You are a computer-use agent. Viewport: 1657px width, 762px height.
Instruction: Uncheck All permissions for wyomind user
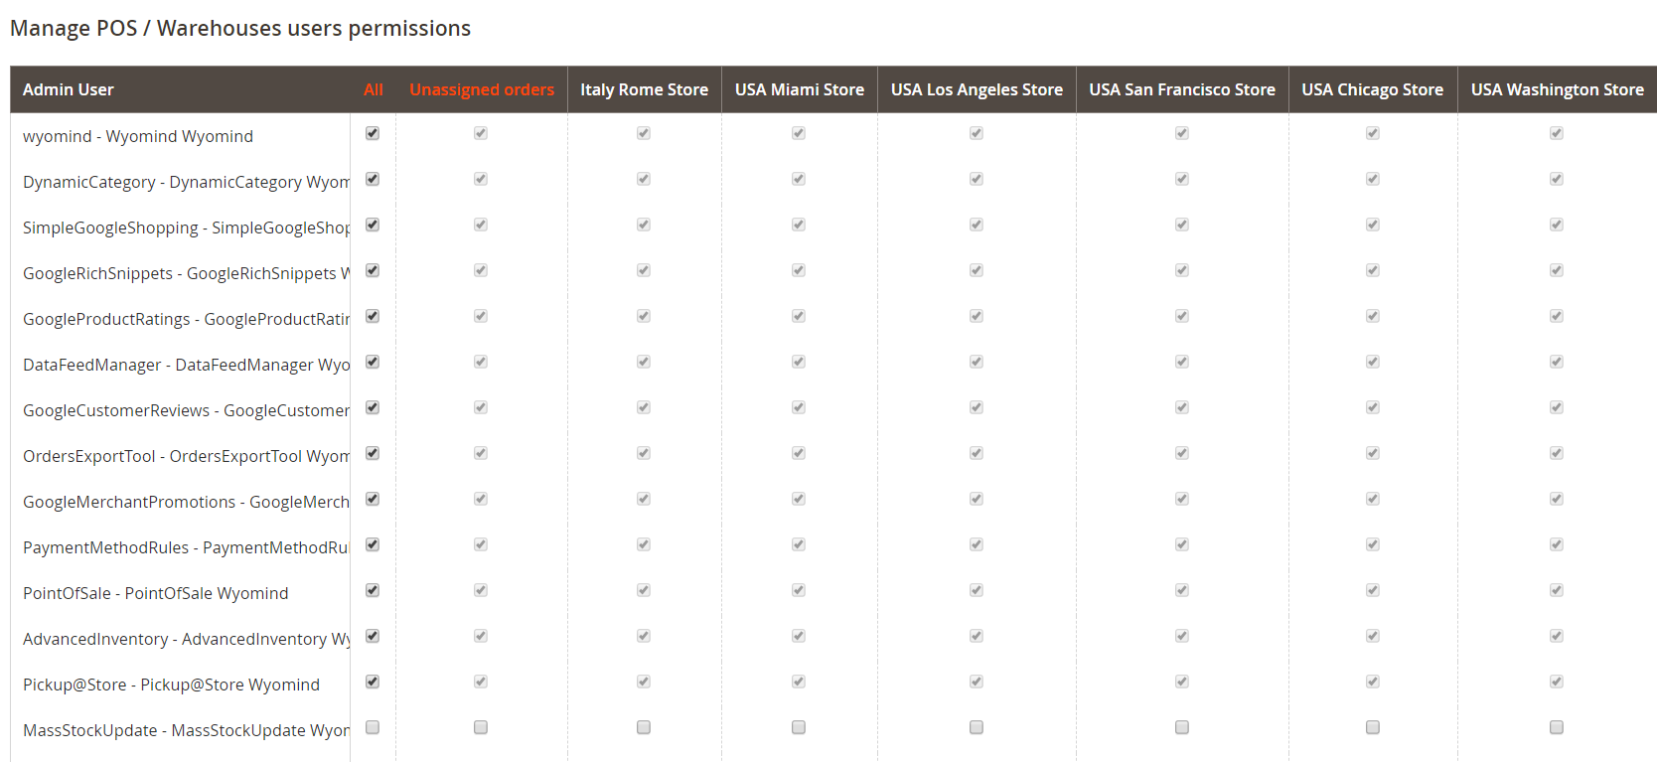click(373, 133)
